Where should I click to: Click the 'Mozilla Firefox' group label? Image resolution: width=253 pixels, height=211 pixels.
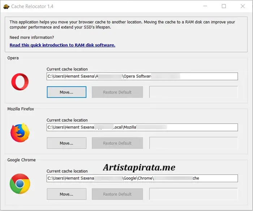(x=21, y=109)
